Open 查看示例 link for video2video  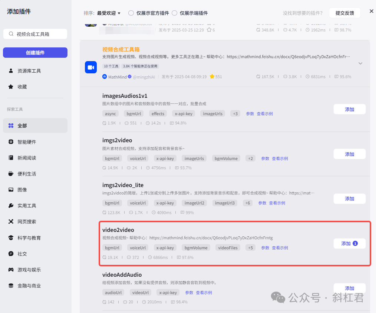coord(280,248)
